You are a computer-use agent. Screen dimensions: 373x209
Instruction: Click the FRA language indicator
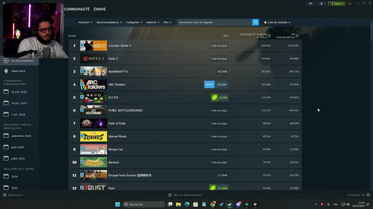pyautogui.click(x=336, y=204)
